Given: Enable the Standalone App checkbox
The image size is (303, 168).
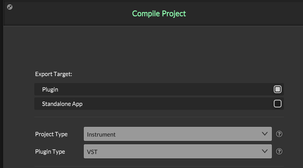Looking at the screenshot, I should click(x=278, y=104).
